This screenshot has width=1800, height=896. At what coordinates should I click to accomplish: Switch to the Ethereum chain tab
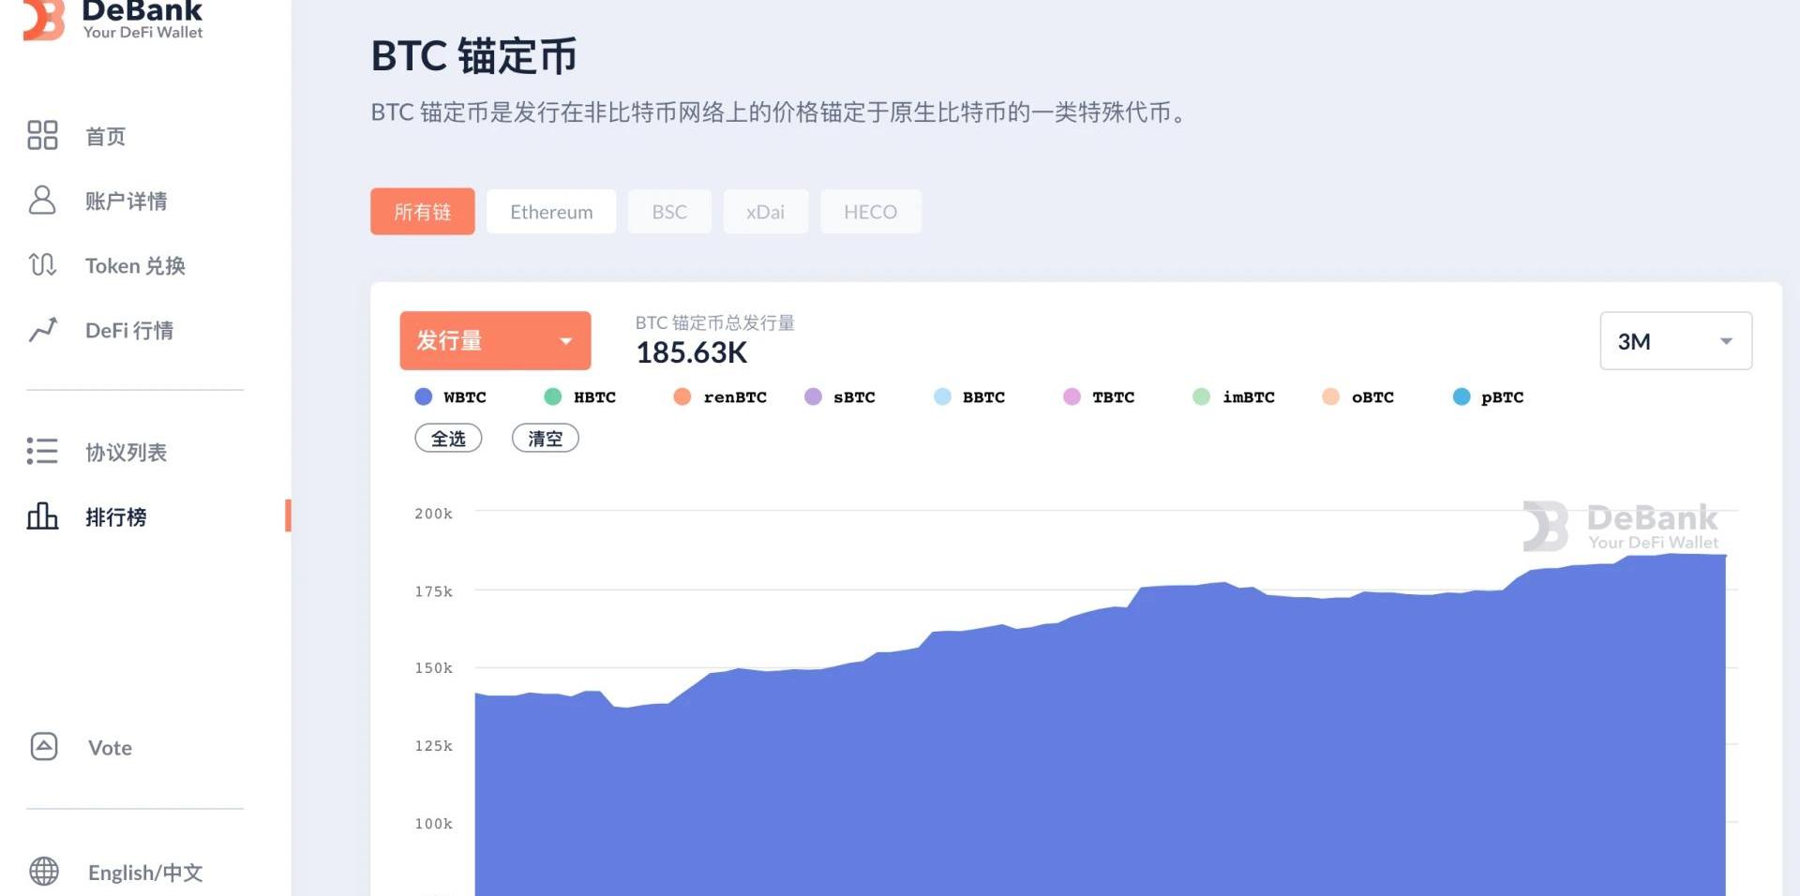point(551,212)
